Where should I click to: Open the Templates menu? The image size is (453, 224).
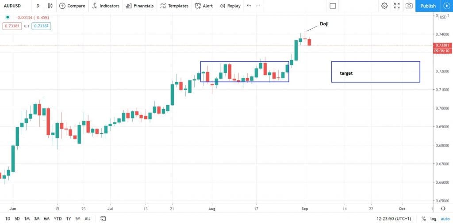click(x=174, y=5)
